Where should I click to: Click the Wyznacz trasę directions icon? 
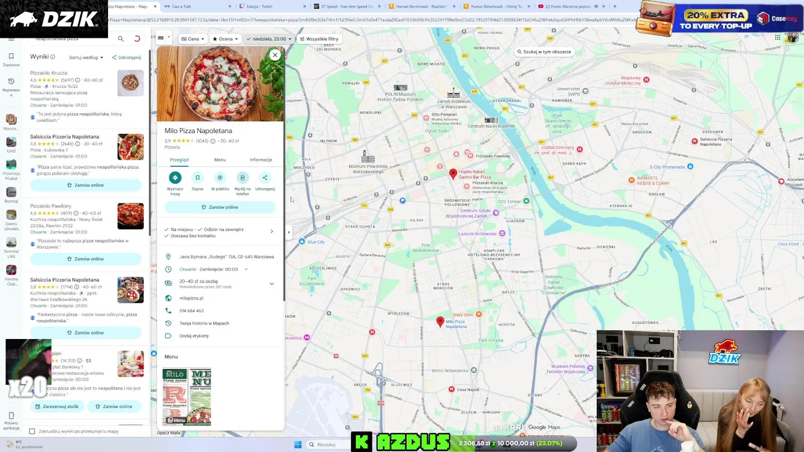[x=175, y=178]
